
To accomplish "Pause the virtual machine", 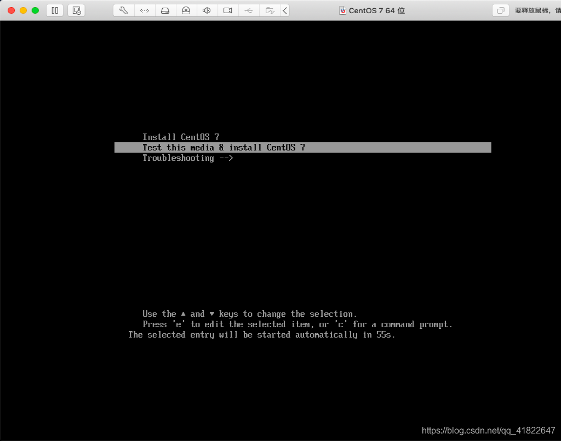I will pos(55,10).
